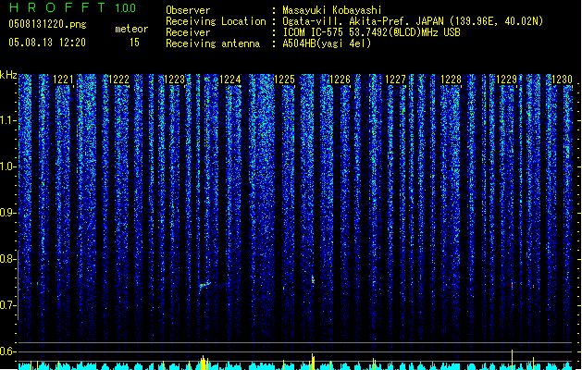
Task: Click the 1230 time marker
Action: [x=562, y=80]
